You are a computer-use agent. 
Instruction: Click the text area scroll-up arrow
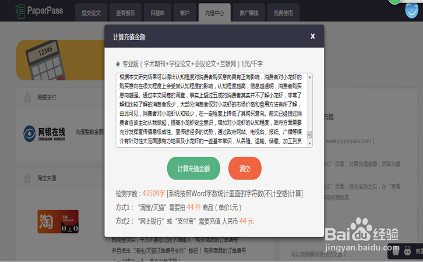[x=310, y=77]
